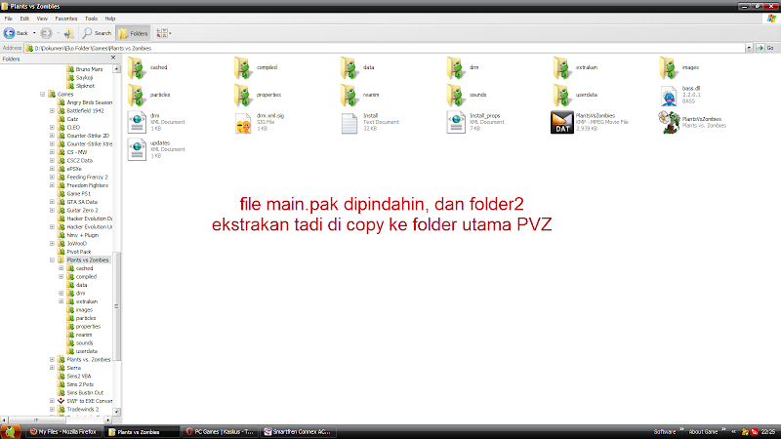This screenshot has width=781, height=439.
Task: Open the compiled folder icon
Action: tap(243, 68)
